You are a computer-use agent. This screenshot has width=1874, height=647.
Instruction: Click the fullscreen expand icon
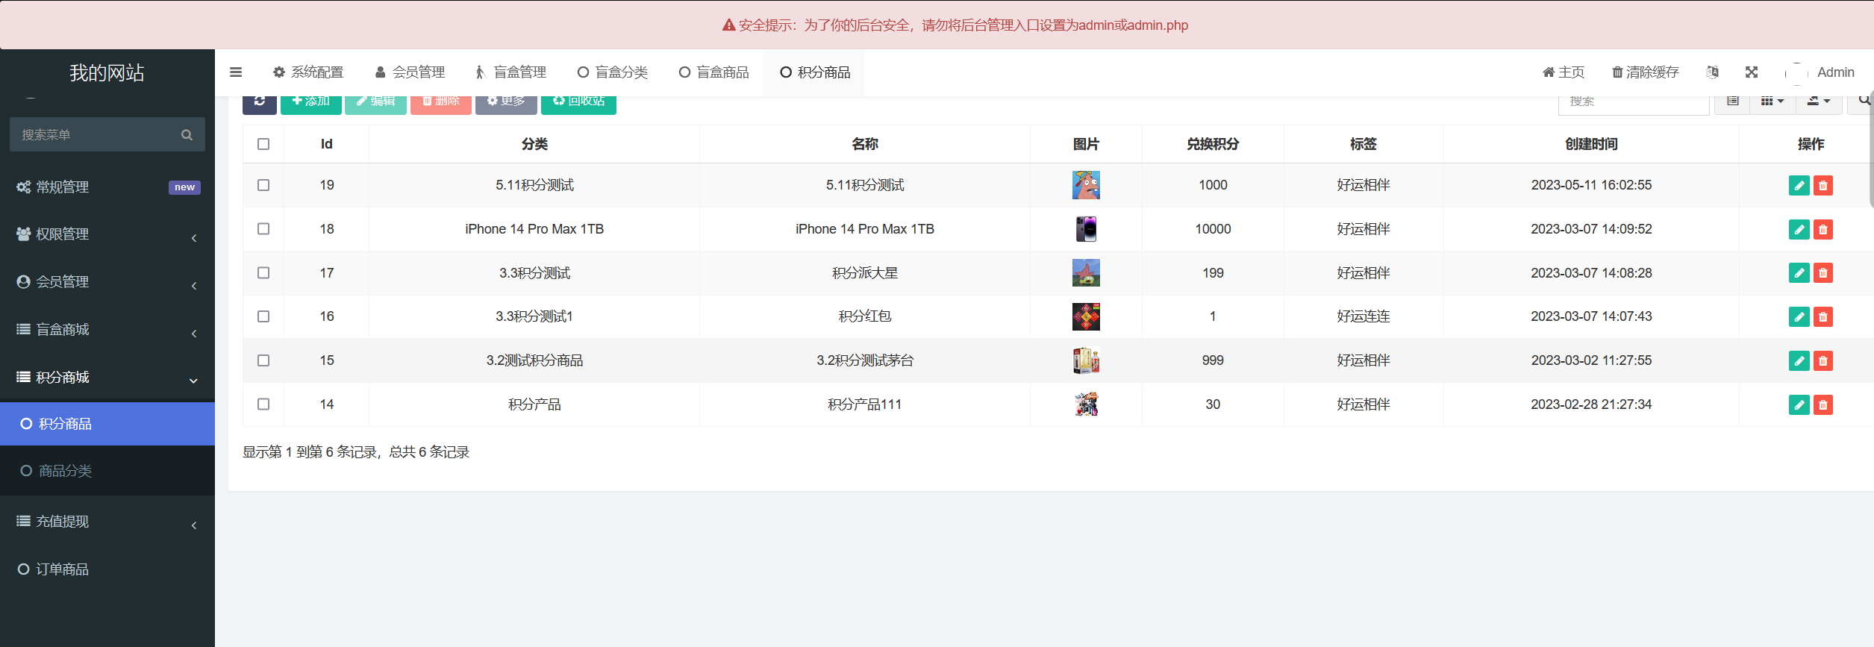(1751, 72)
